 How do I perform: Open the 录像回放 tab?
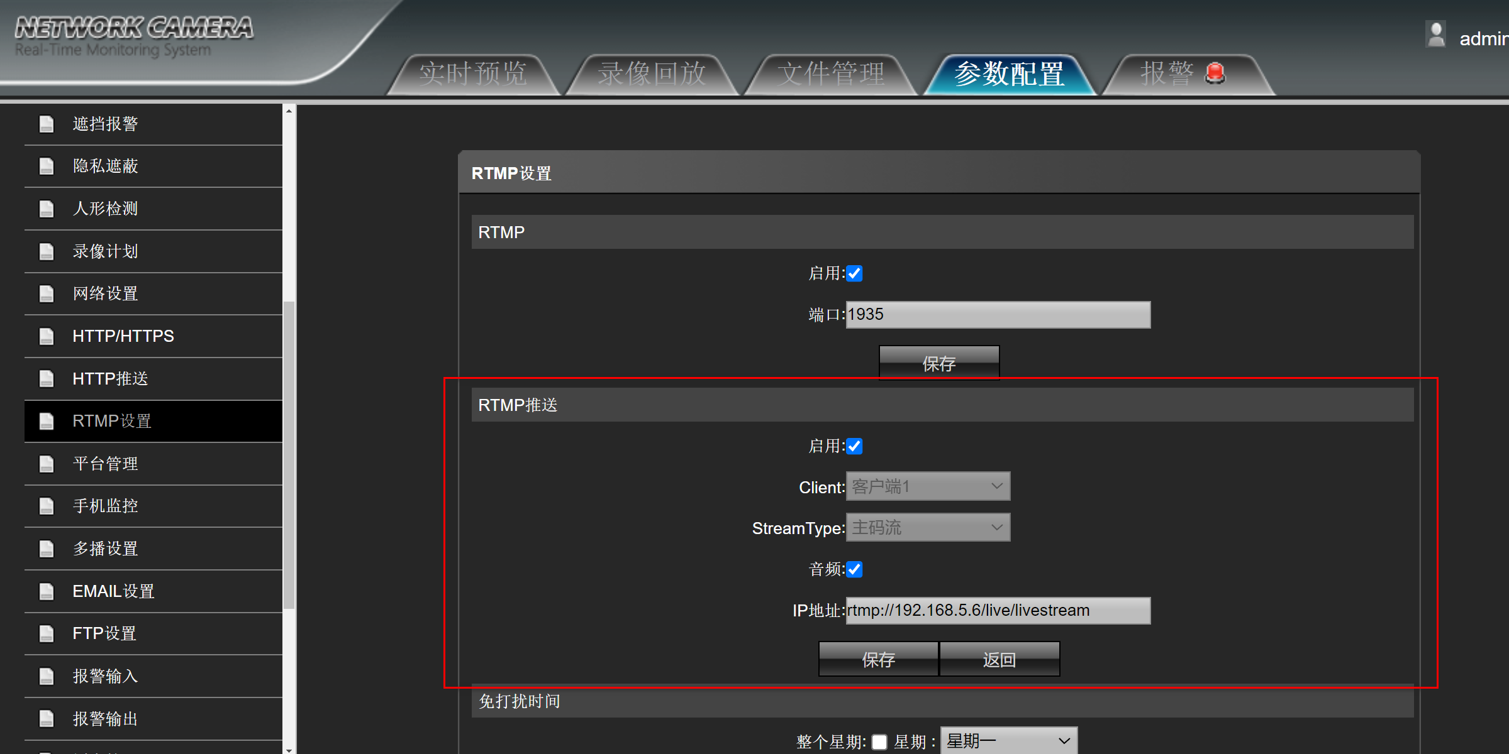pyautogui.click(x=652, y=74)
